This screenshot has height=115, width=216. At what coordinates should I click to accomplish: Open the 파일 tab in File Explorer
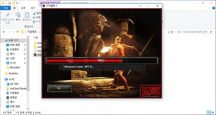5,8
